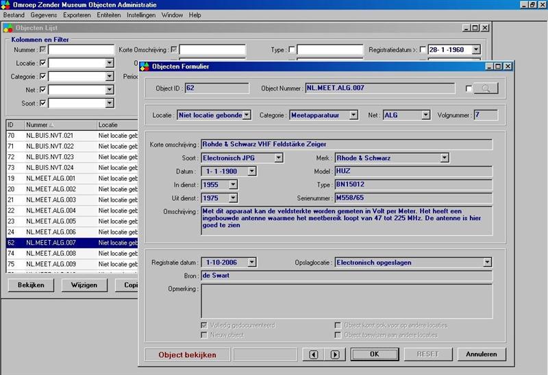
Task: Click the Objecten Lijst window icon
Action: (8, 28)
